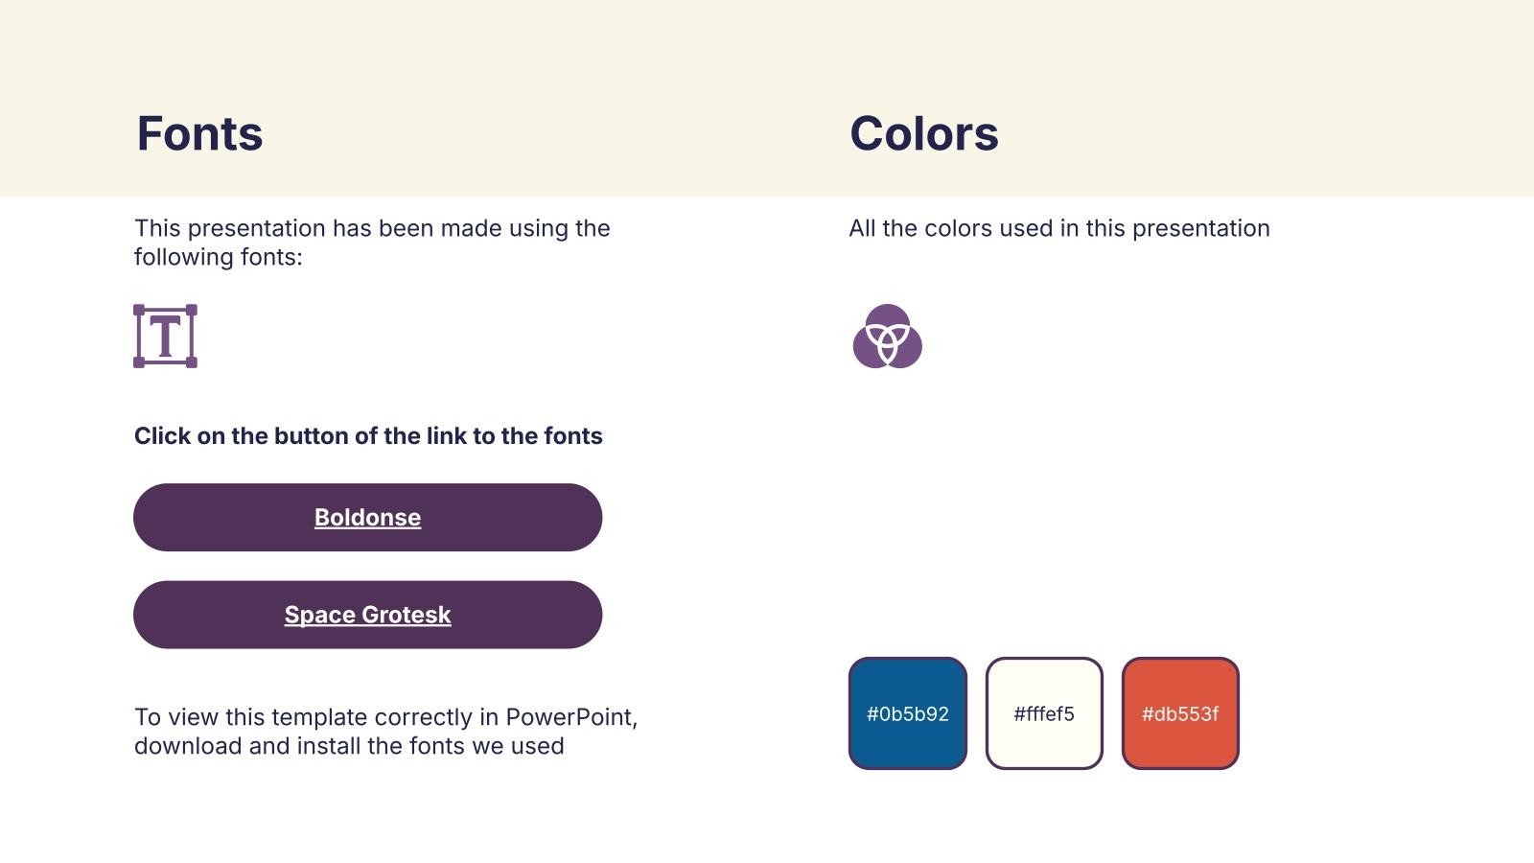This screenshot has height=863, width=1534.
Task: Click the "Colors" heading
Action: (x=923, y=133)
